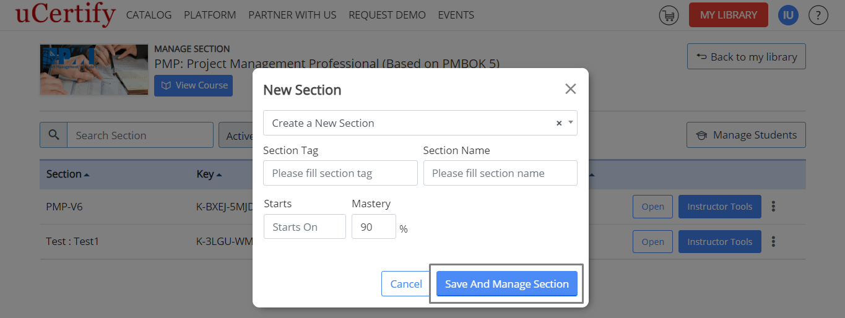Open the PLATFORM menu
The width and height of the screenshot is (845, 318).
210,15
